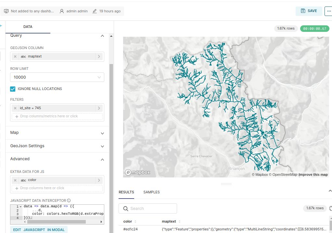Click the panel splitter handle below map

pyautogui.click(x=226, y=184)
